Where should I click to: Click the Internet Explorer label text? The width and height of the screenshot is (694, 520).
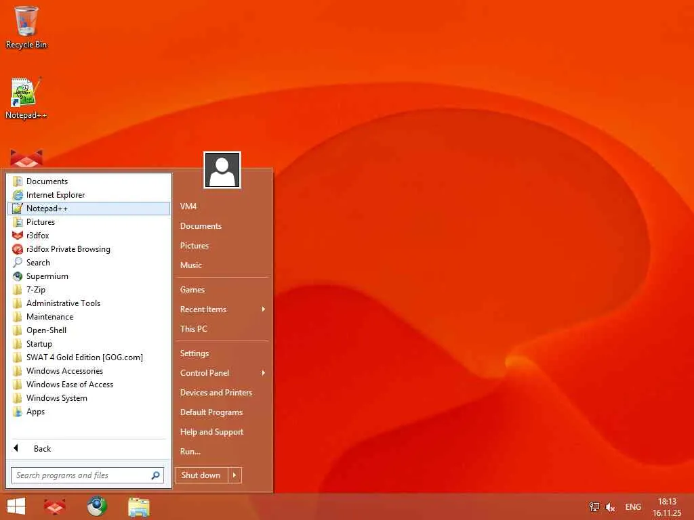(56, 195)
